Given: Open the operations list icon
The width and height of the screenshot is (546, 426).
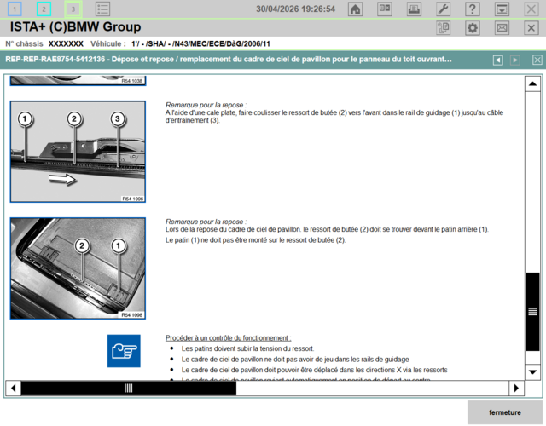Looking at the screenshot, I should tap(102, 9).
